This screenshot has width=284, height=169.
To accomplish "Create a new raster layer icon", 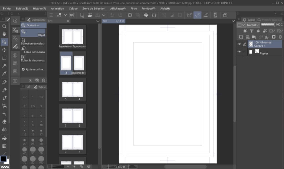I will pos(241,37).
